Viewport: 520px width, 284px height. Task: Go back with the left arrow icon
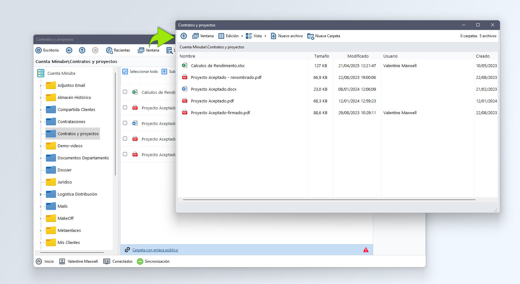pyautogui.click(x=69, y=50)
